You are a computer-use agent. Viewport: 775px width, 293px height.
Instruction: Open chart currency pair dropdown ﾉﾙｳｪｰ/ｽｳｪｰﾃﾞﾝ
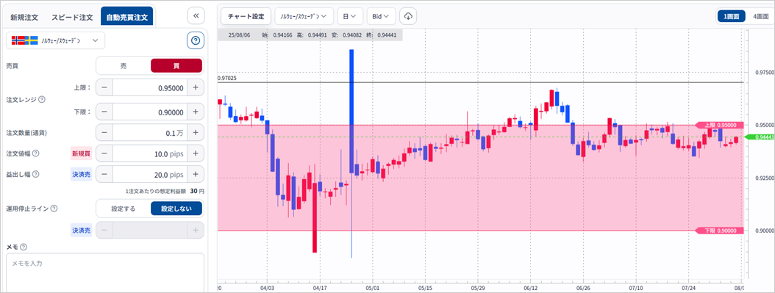304,15
